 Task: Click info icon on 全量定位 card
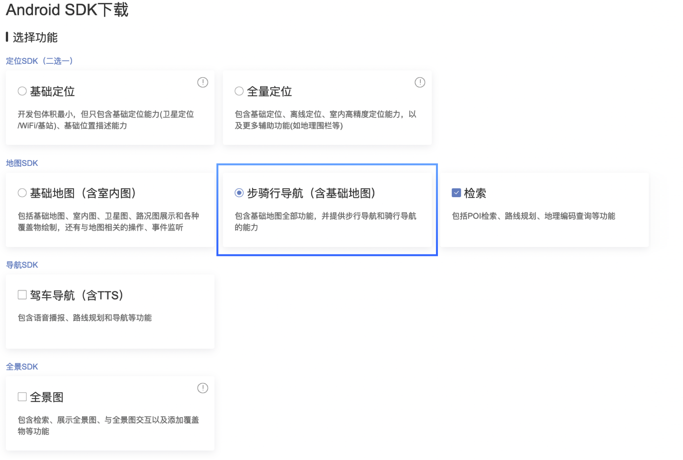[x=420, y=82]
